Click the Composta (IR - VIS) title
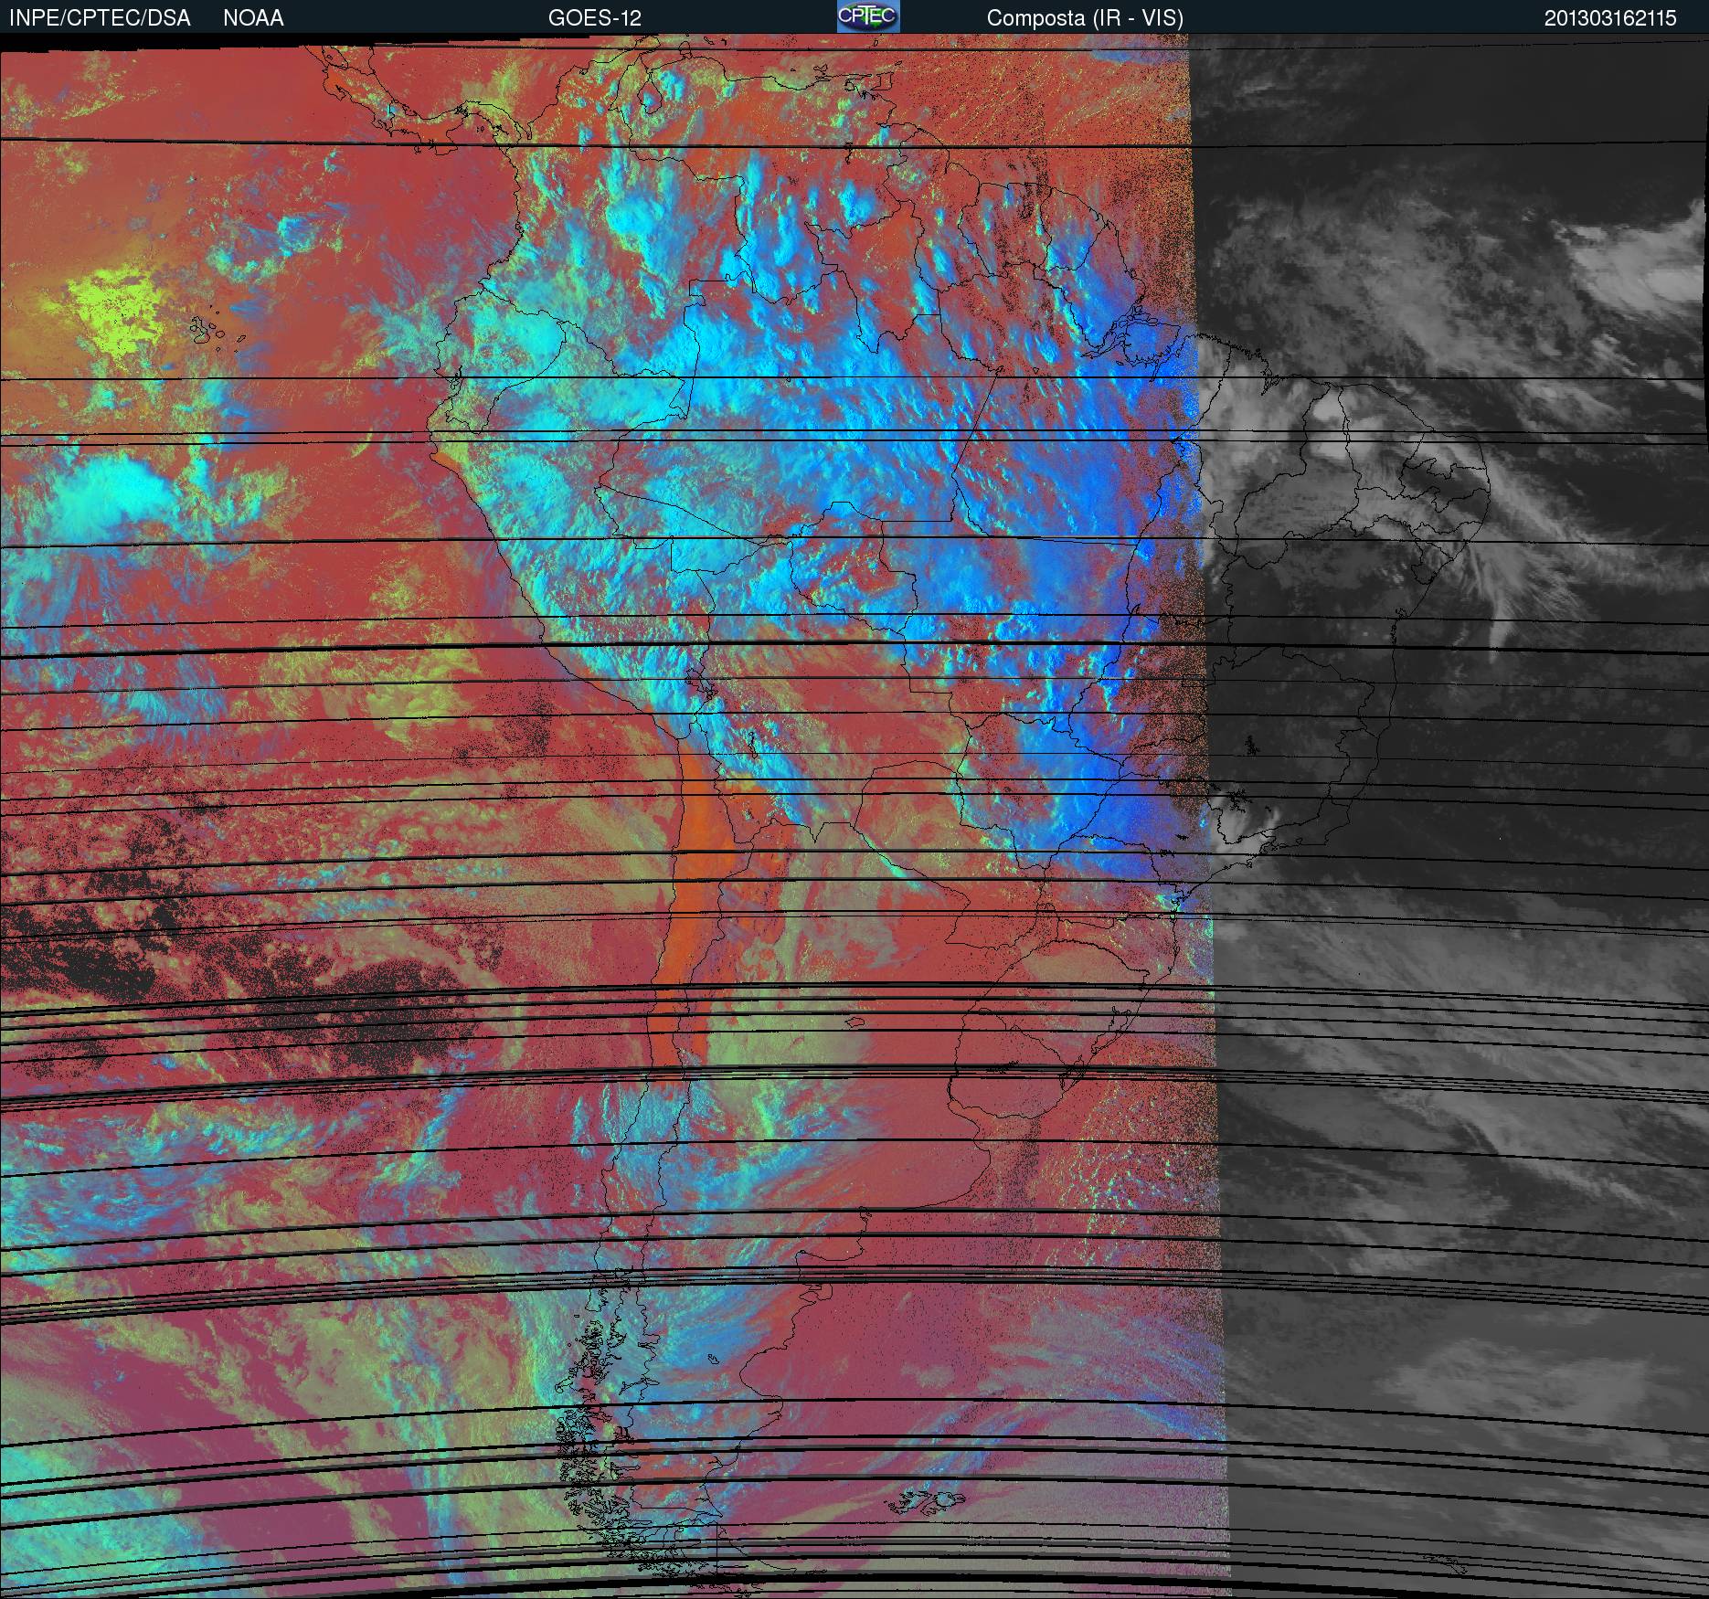1709x1599 pixels. point(1085,18)
